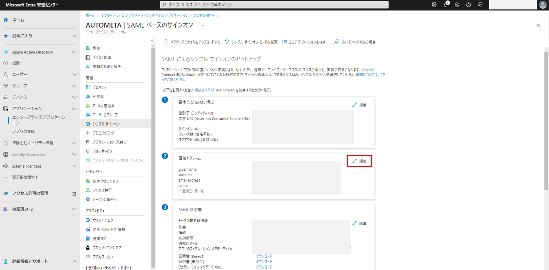Open the help question mark icon
Image resolution: width=549 pixels, height=270 pixels.
[x=468, y=5]
